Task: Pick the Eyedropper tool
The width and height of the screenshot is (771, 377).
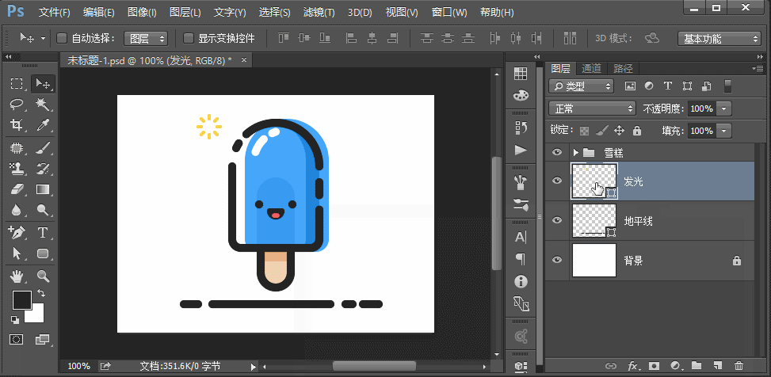Action: pos(43,125)
